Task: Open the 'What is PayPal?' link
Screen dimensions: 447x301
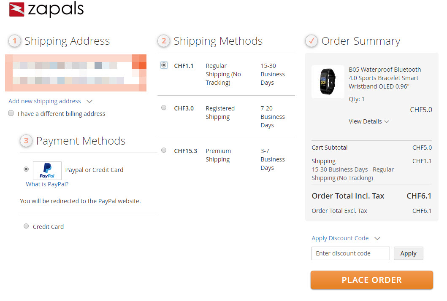Action: click(x=47, y=184)
